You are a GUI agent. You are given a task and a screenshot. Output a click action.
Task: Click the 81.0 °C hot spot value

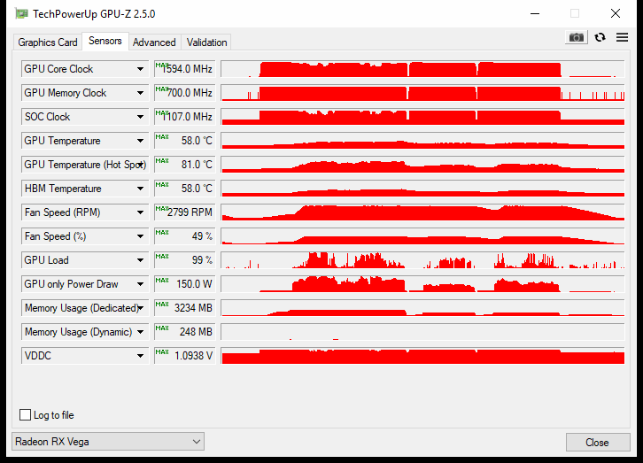[x=184, y=165]
